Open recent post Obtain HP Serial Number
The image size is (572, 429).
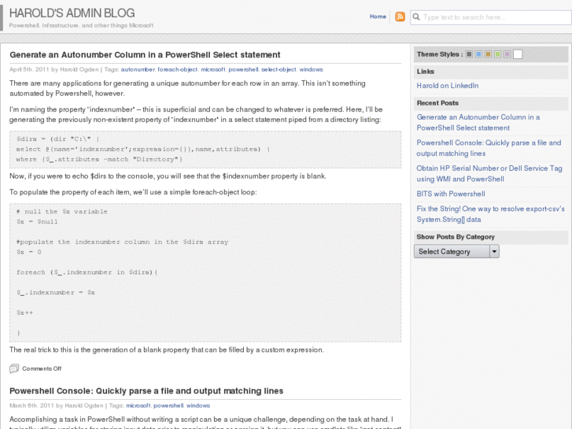click(489, 173)
